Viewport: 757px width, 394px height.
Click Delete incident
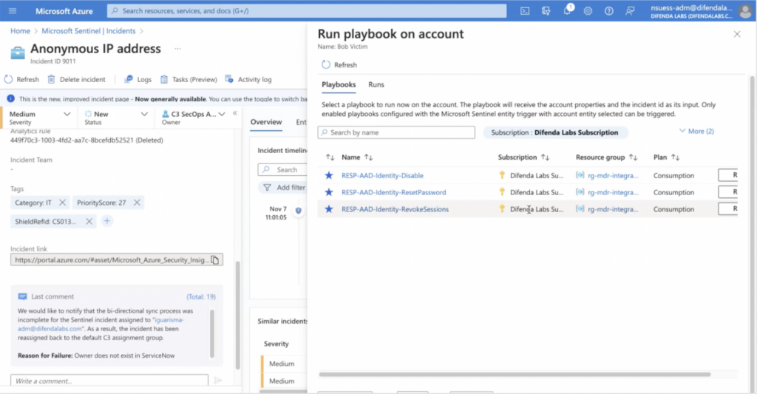(x=76, y=79)
